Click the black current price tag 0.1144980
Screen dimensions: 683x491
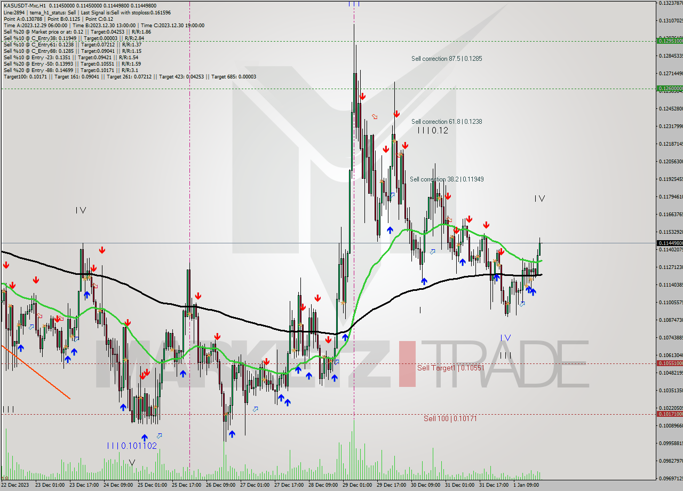coord(669,243)
